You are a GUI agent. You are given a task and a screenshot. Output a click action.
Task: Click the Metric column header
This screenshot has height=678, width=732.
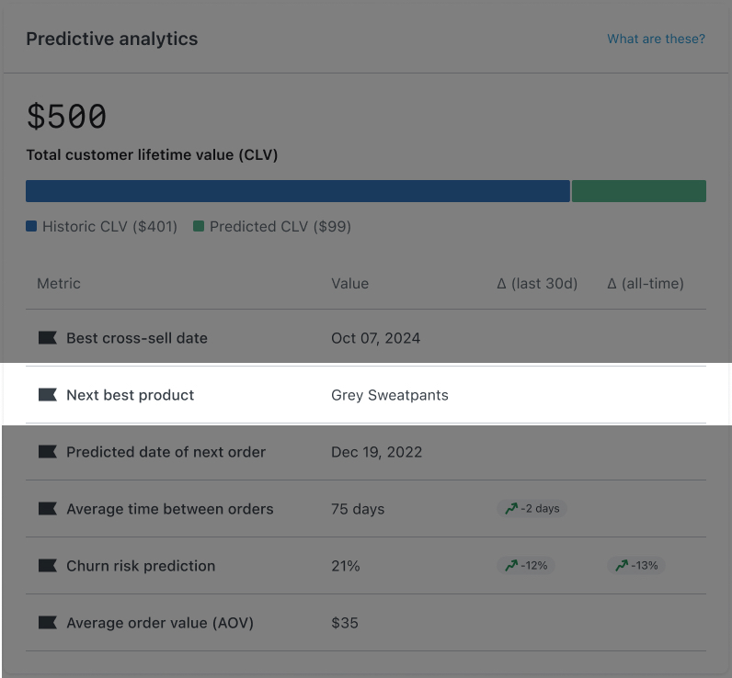59,284
